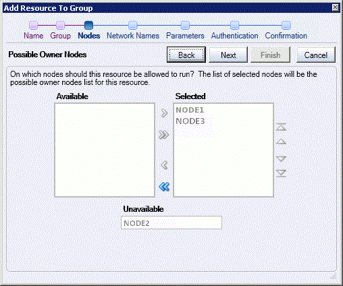Select NODE3 in the Selected list

tap(190, 121)
